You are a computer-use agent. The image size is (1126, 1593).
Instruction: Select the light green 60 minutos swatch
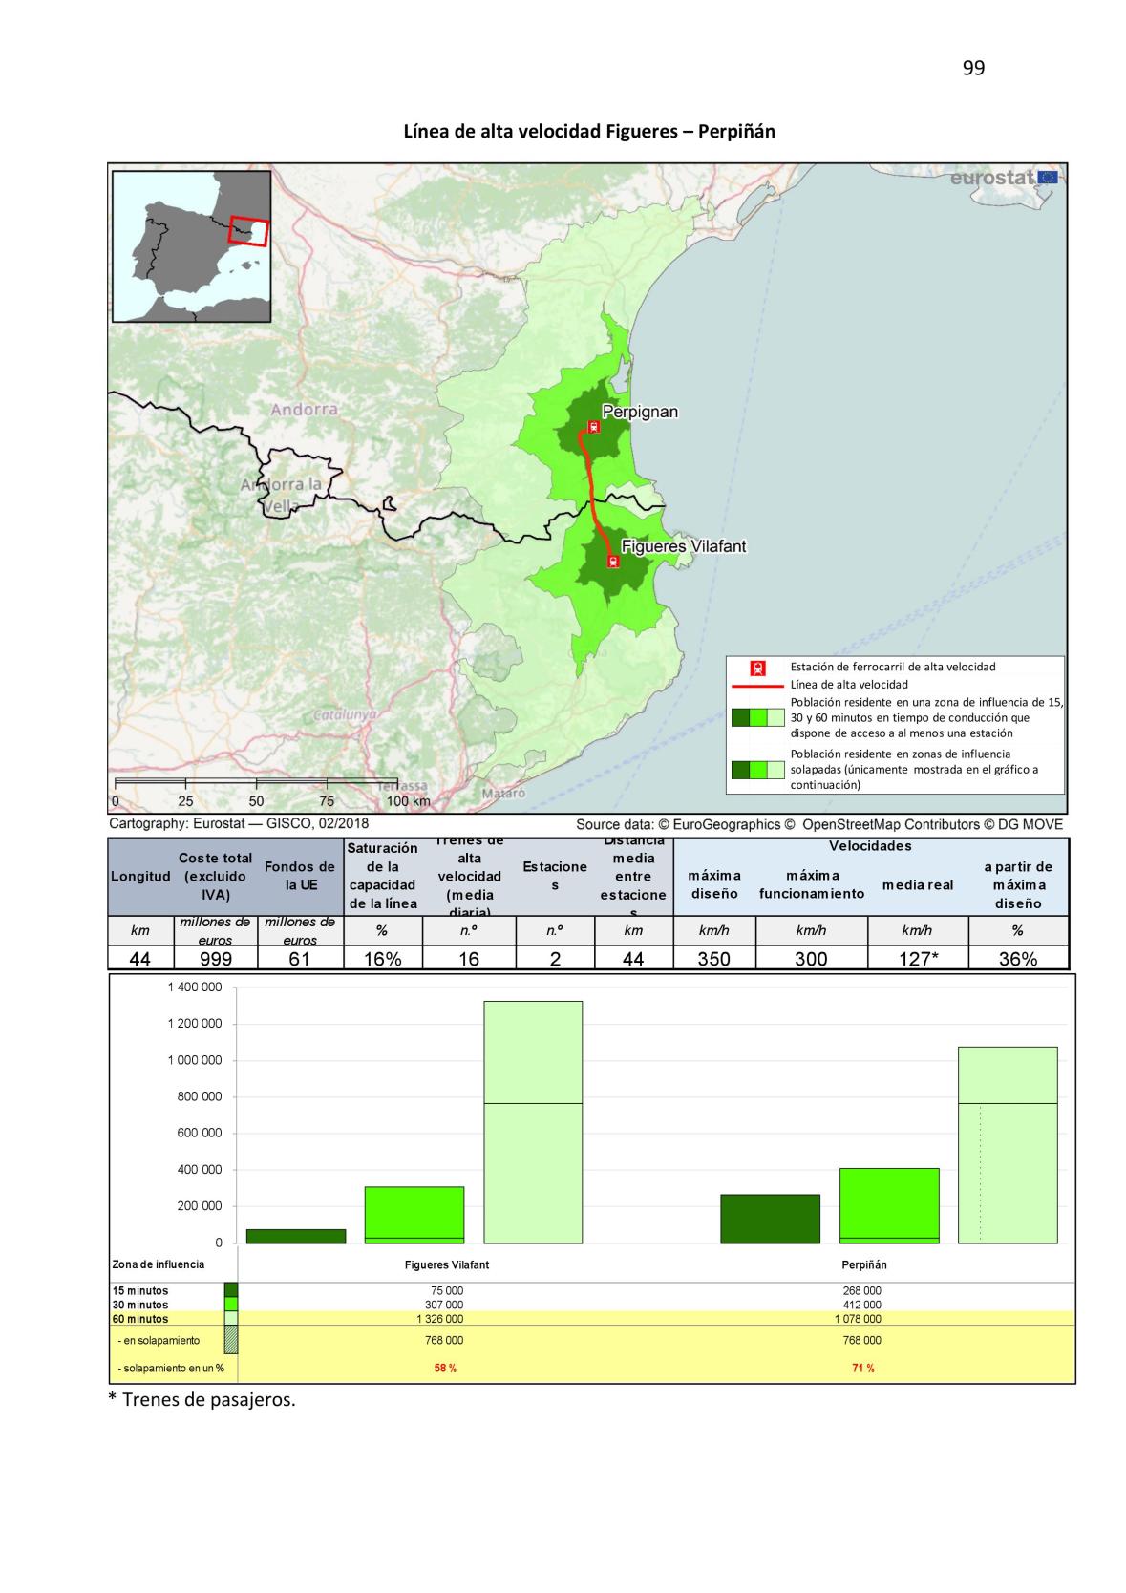[x=230, y=1319]
